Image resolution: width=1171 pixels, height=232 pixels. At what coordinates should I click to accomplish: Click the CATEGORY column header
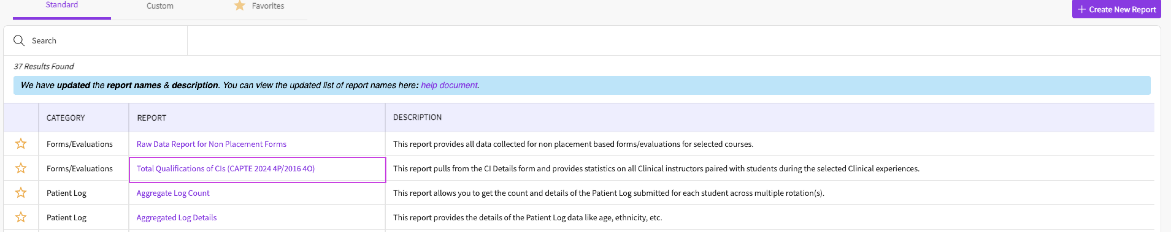pos(65,118)
